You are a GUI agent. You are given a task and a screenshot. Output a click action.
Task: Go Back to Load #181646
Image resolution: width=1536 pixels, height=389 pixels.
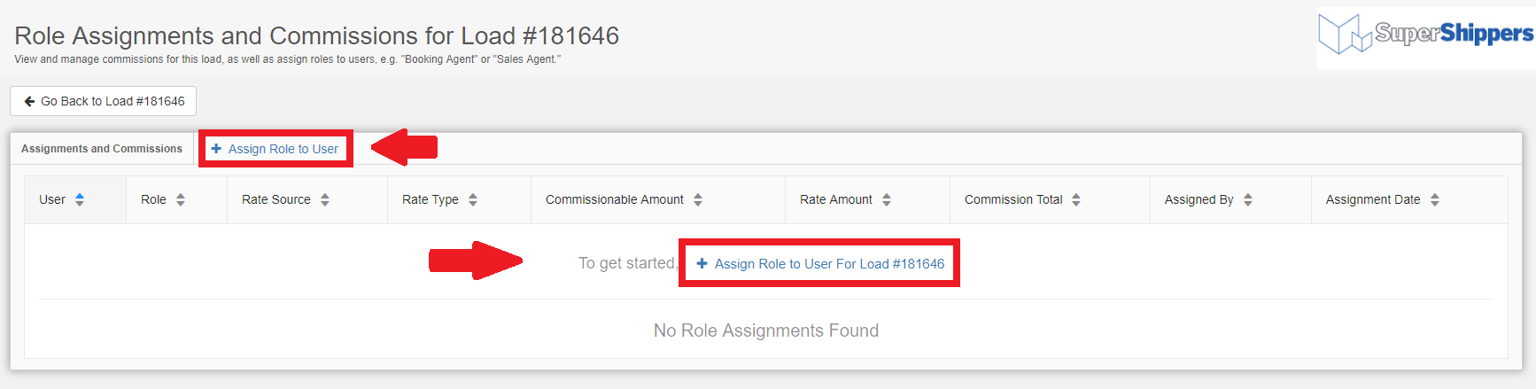coord(104,101)
